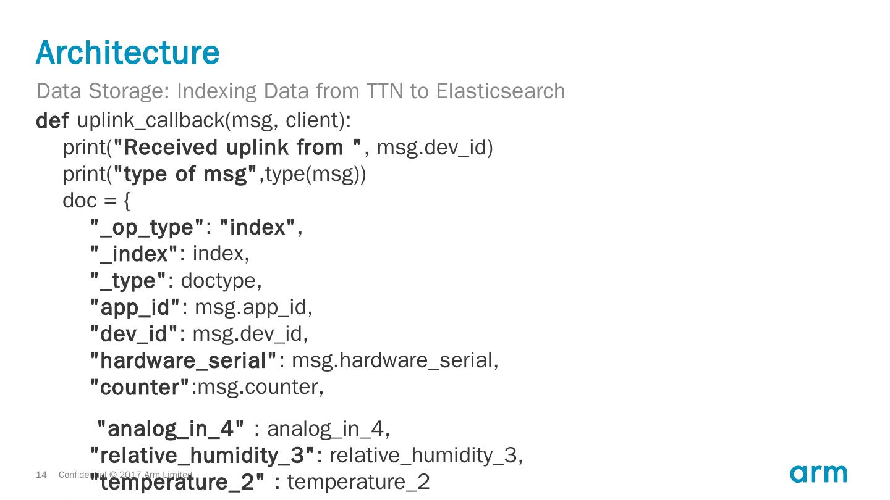The height and width of the screenshot is (500, 890).
Task: Select the Data Storage subtitle text
Action: point(300,91)
